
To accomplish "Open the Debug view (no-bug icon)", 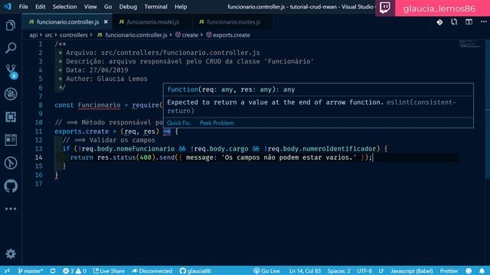I will [x=11, y=94].
